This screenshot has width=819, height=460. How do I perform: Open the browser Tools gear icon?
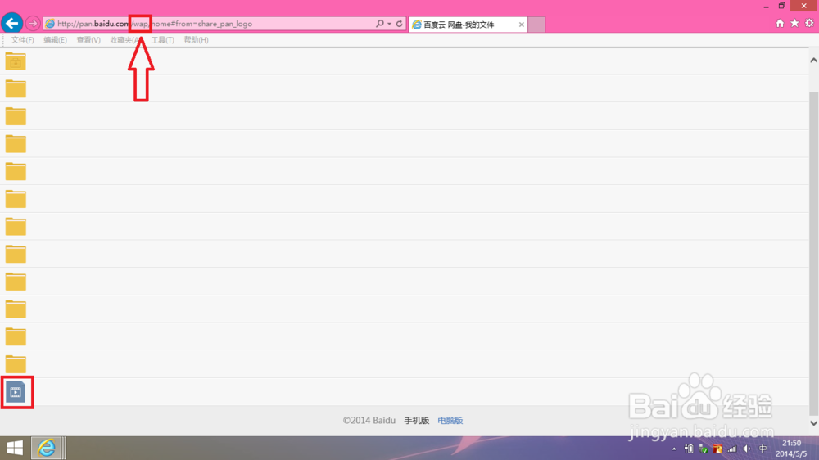[809, 23]
